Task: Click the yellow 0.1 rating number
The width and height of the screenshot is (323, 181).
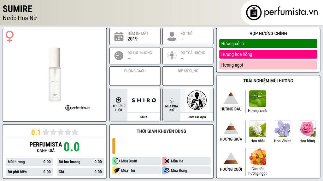Action: (x=36, y=132)
